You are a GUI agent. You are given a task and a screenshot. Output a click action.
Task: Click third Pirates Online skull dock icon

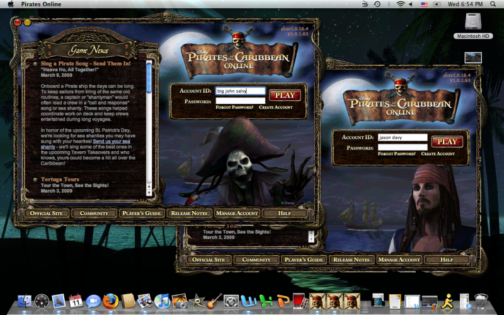pos(352,302)
